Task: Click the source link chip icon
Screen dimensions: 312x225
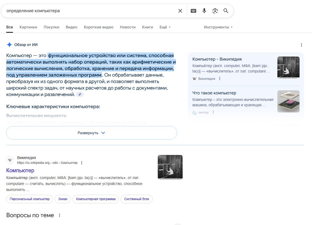Action: (x=80, y=94)
